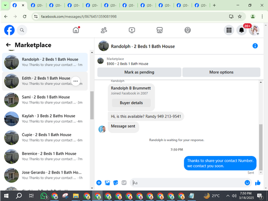This screenshot has width=268, height=201.
Task: Open the Groups icon in top navigation
Action: (x=188, y=30)
